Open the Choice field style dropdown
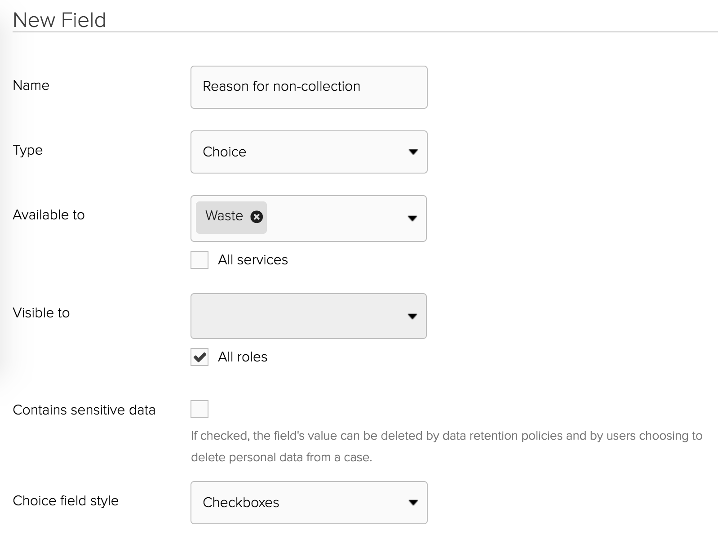This screenshot has height=544, width=718. (x=309, y=502)
